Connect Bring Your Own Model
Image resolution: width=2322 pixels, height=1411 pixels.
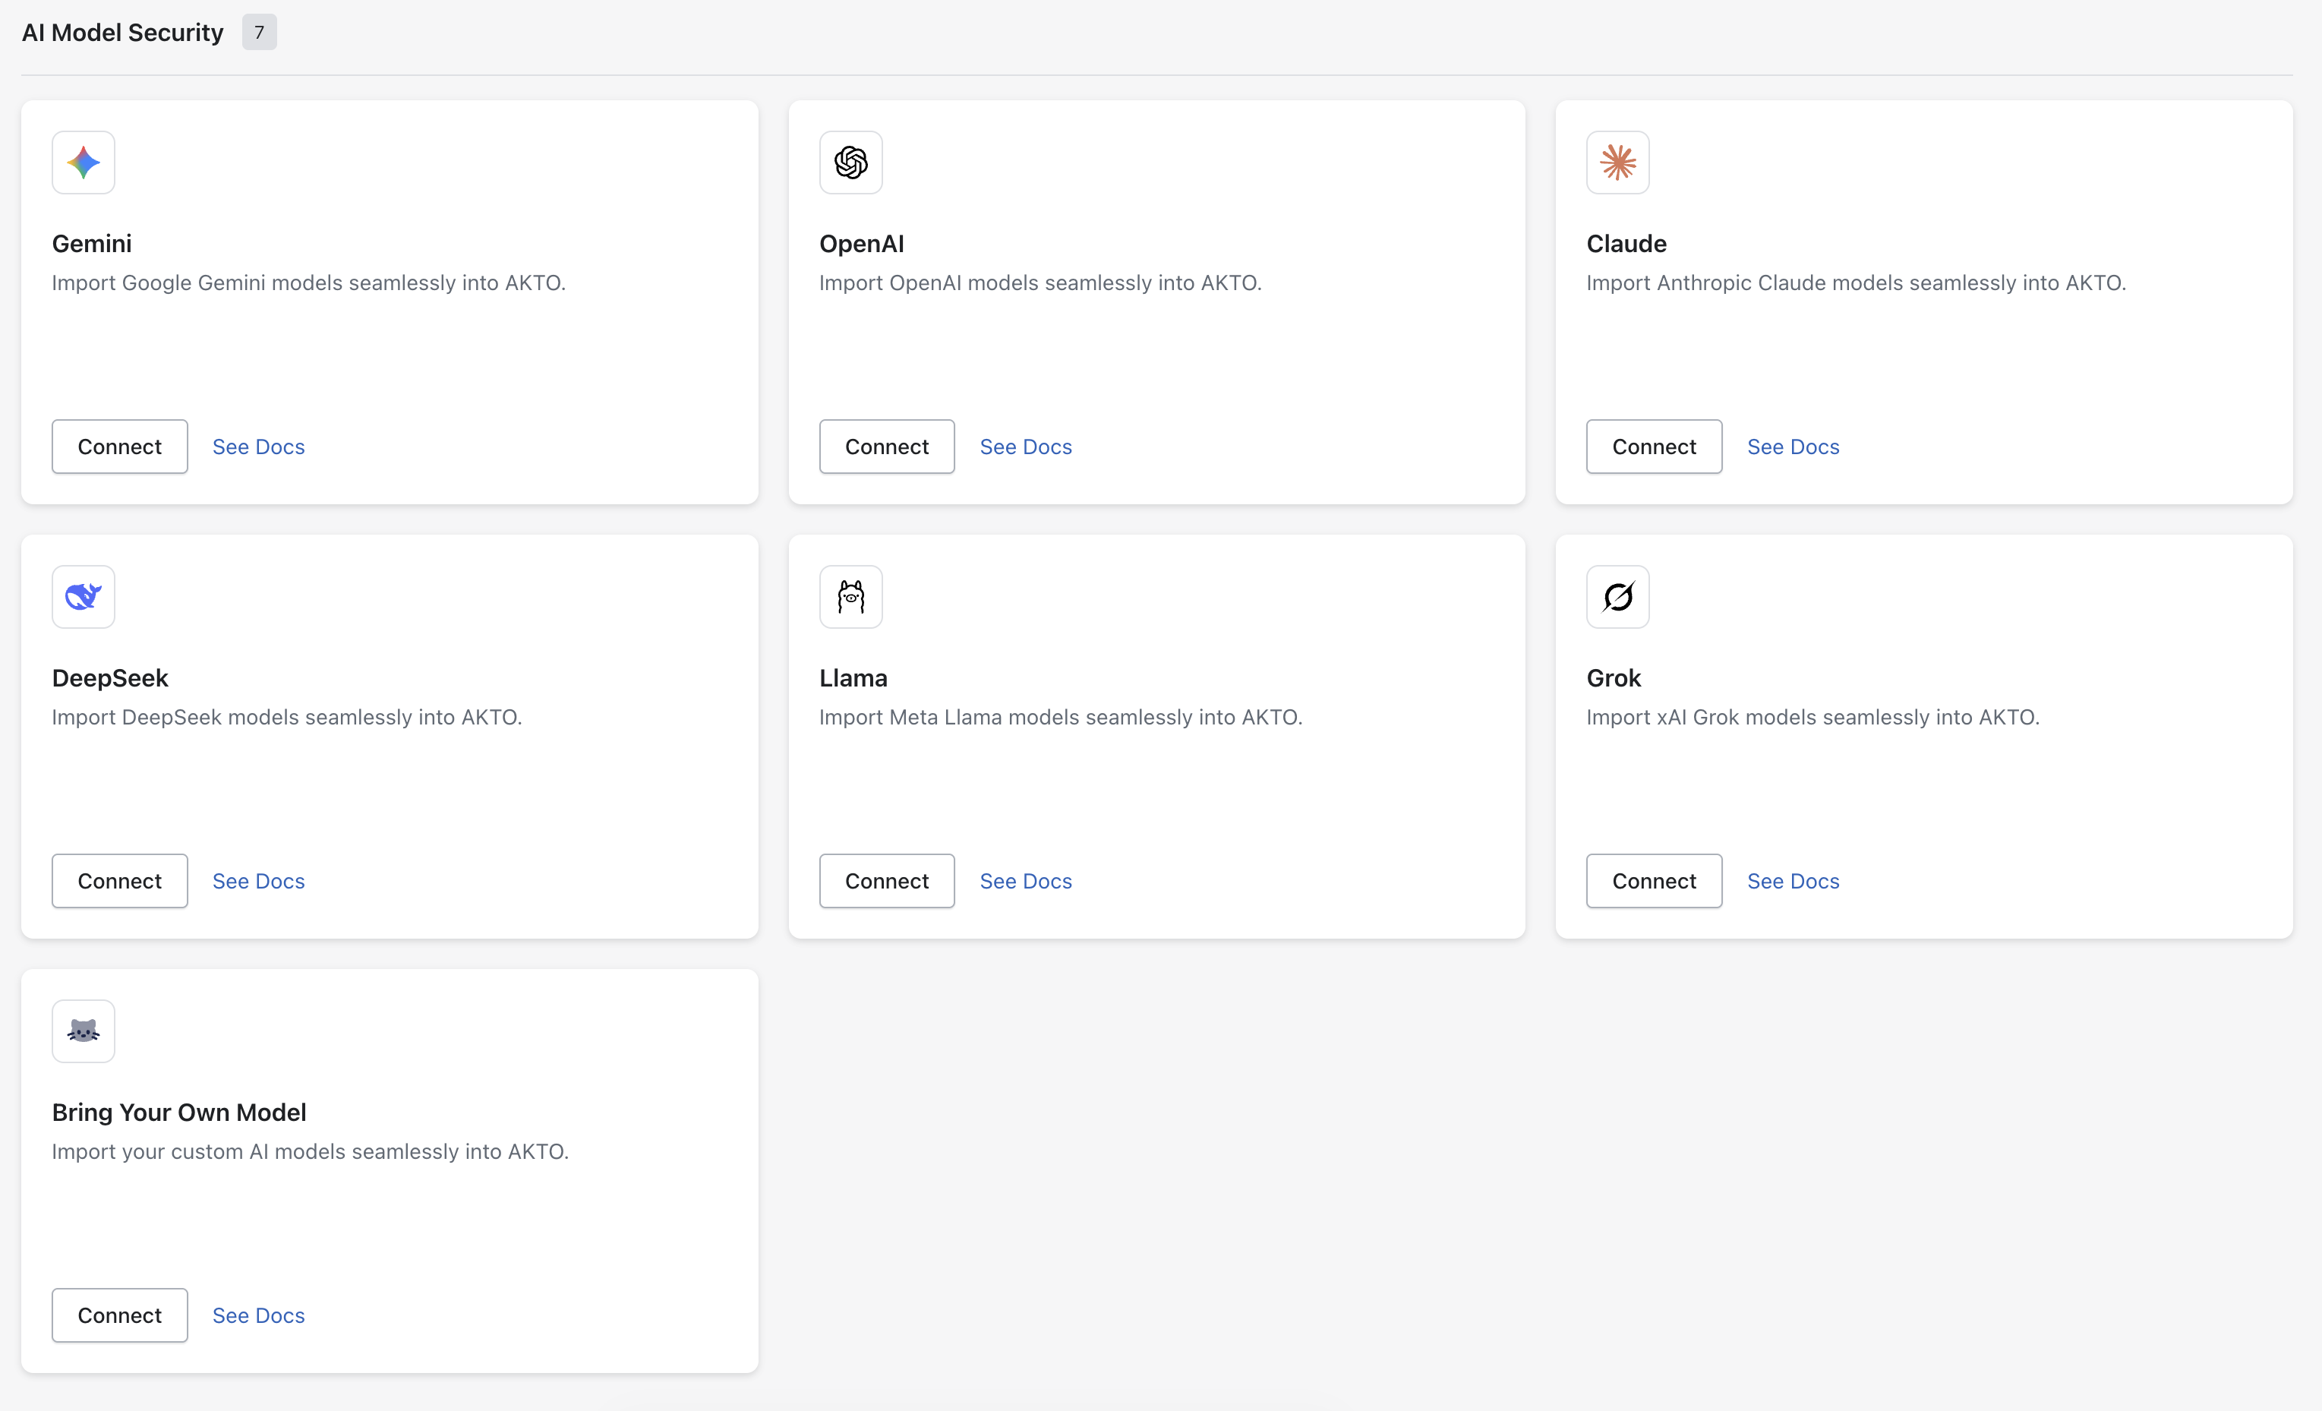pos(120,1315)
